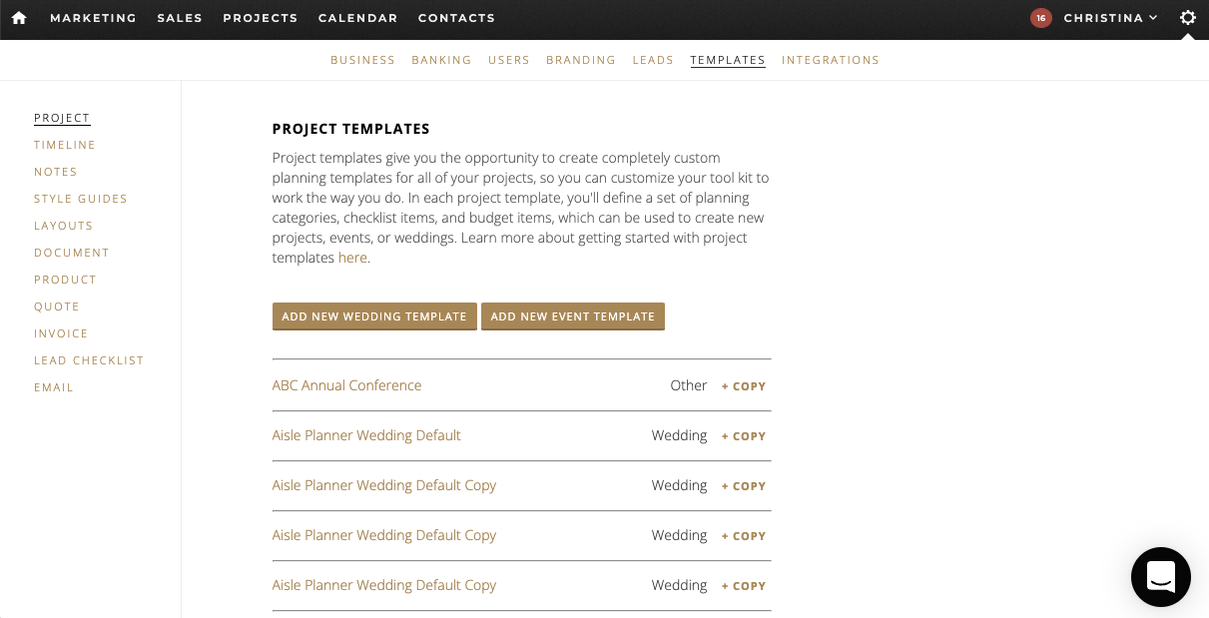This screenshot has height=618, width=1209.
Task: Go to the home icon
Action: [x=19, y=18]
